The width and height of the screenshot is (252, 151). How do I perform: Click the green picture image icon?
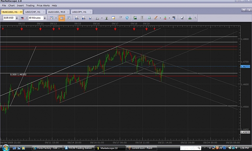click(135, 18)
